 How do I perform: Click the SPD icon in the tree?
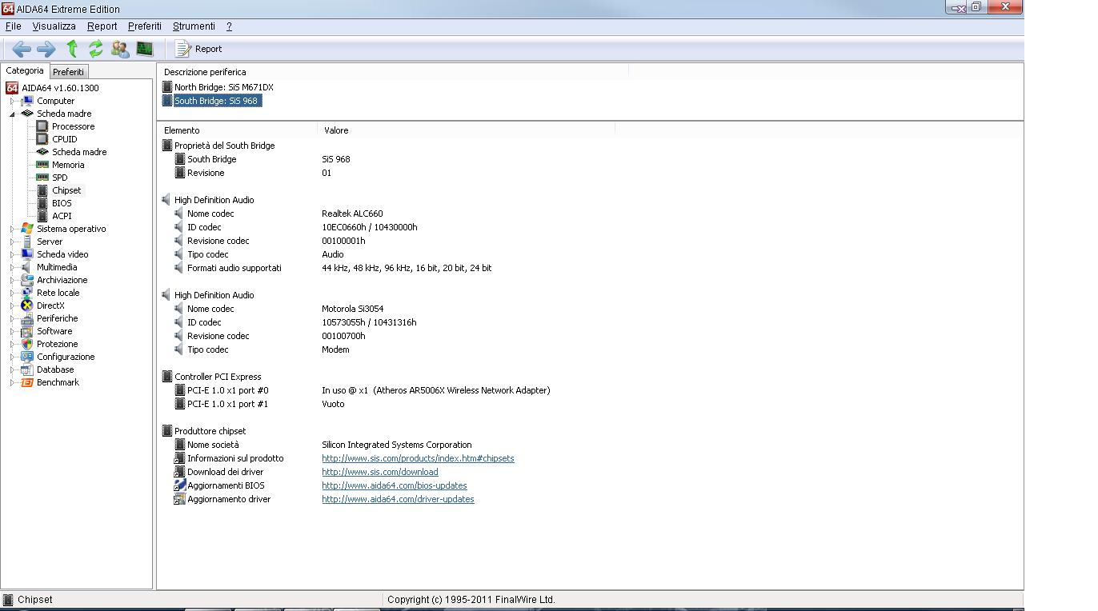(42, 178)
